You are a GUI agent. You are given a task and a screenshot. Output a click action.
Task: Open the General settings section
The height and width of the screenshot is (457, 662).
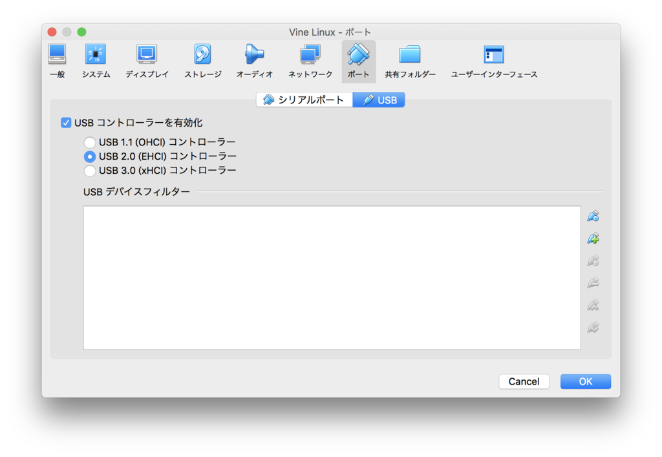pos(57,61)
